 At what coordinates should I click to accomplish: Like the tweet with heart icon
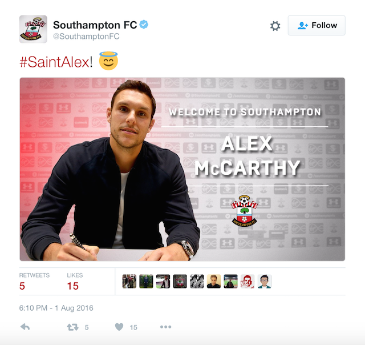119,327
